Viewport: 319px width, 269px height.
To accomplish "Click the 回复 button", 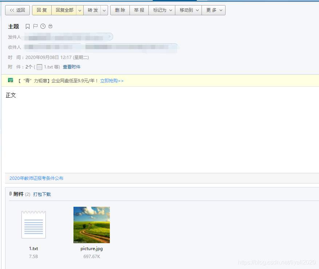I will coord(41,10).
